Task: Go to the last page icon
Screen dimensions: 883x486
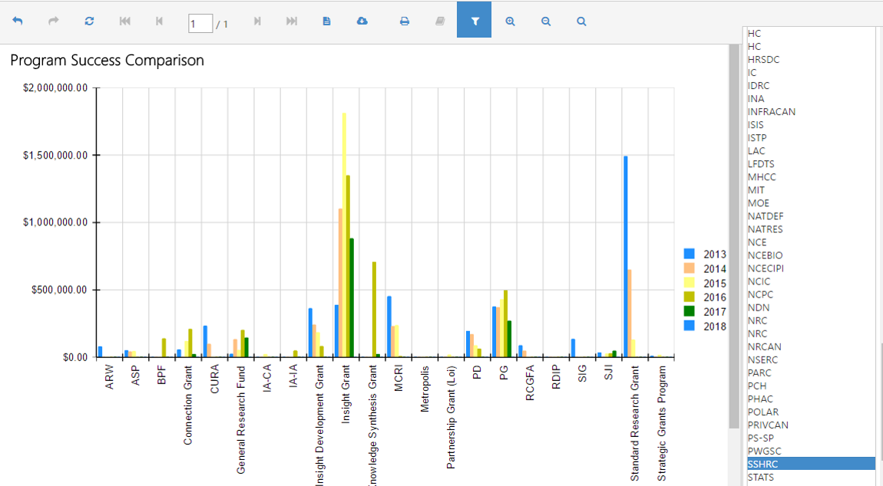Action: 292,21
